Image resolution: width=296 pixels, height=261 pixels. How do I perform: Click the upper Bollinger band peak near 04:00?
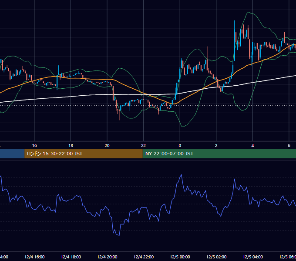click(x=249, y=12)
